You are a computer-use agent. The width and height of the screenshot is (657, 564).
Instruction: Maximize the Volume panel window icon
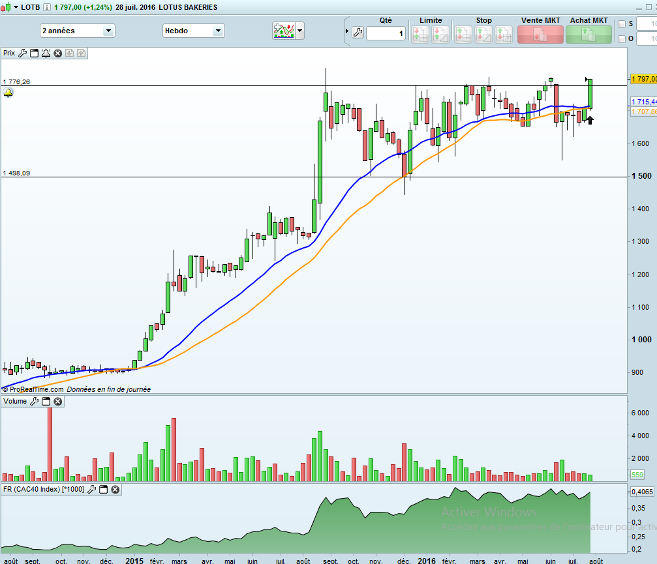[46, 402]
